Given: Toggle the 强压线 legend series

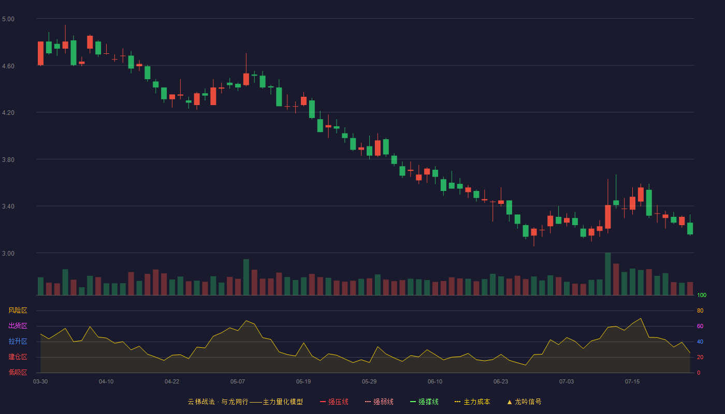Looking at the screenshot, I should click(334, 402).
